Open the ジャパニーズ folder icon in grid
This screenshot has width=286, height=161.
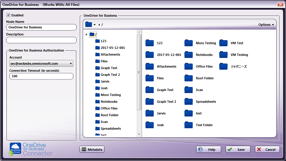pos(224,66)
